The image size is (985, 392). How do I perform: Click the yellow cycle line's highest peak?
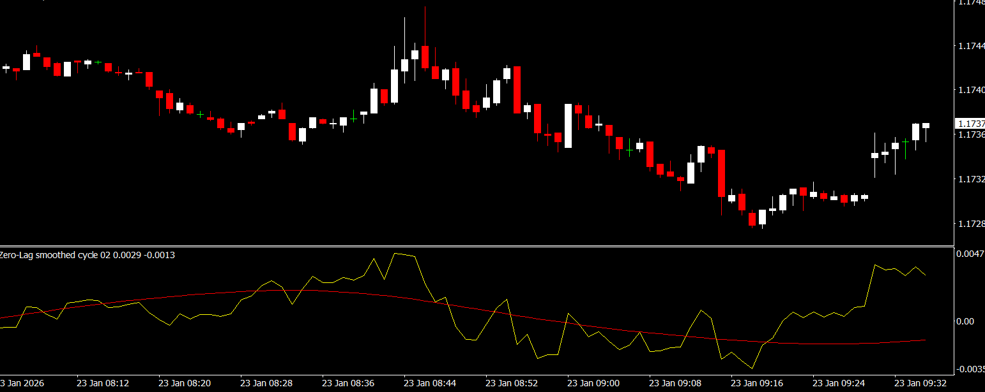(395, 253)
